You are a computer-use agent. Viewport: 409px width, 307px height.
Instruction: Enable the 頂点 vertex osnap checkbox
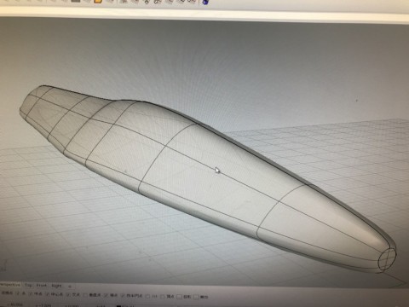click(x=163, y=297)
